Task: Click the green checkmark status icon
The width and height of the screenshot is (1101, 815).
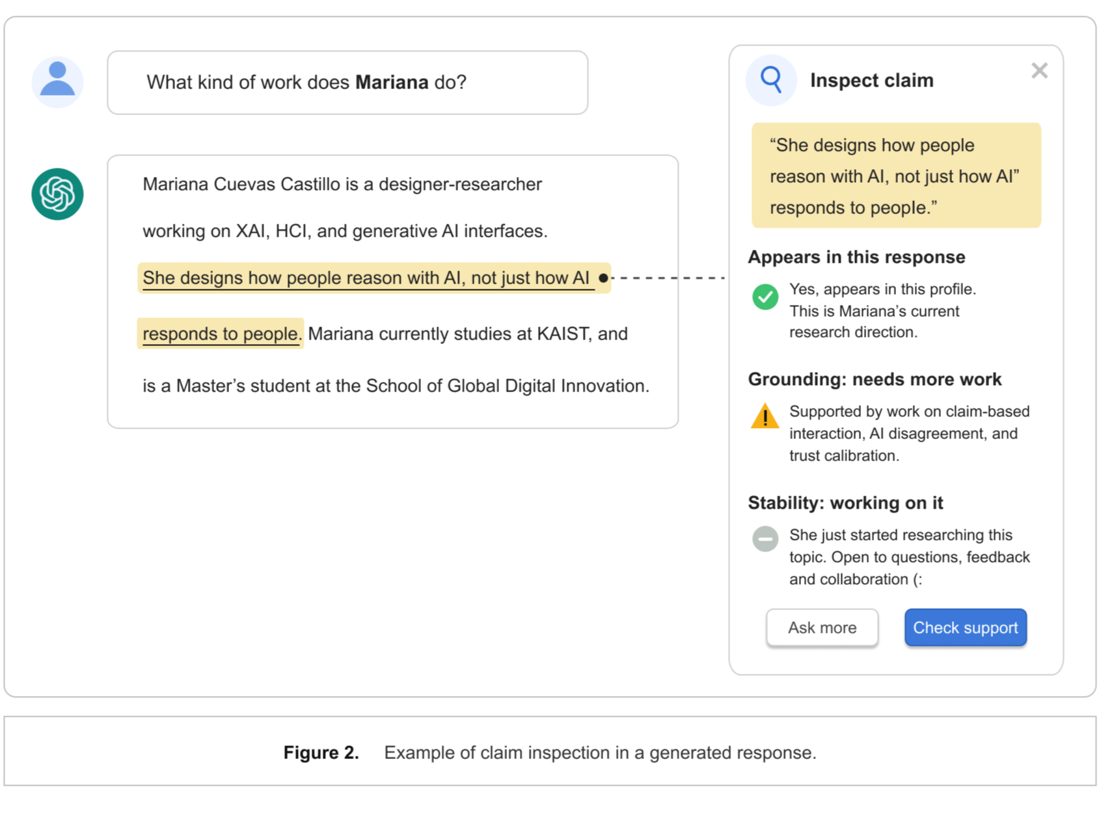Action: click(x=765, y=297)
